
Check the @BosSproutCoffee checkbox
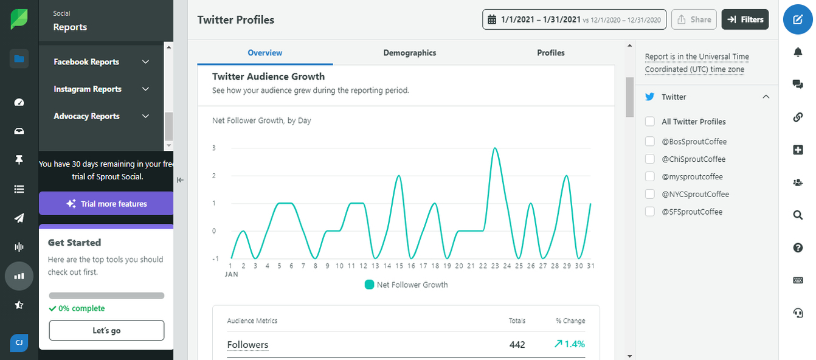(650, 142)
